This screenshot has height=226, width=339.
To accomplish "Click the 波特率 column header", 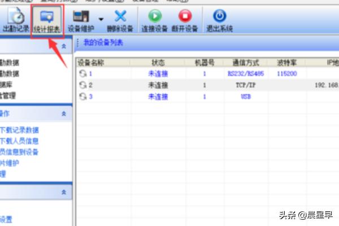I will pyautogui.click(x=288, y=63).
